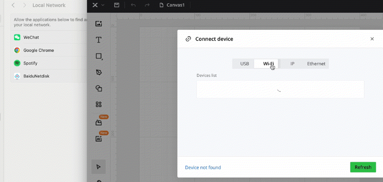Redo the last undone action
This screenshot has height=182, width=383.
tap(147, 5)
